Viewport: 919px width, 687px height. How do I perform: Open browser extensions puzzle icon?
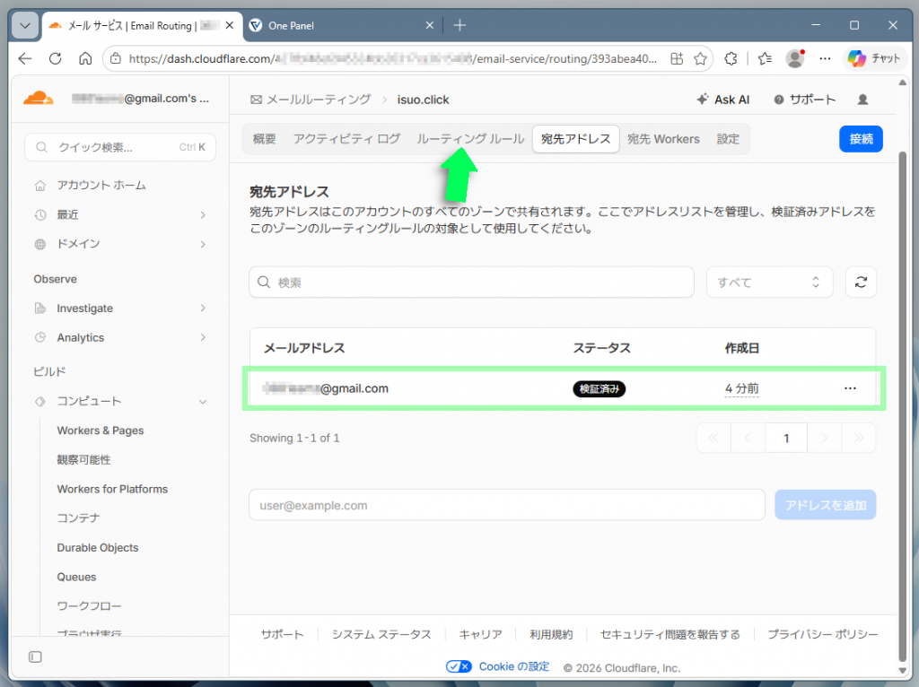(x=731, y=58)
